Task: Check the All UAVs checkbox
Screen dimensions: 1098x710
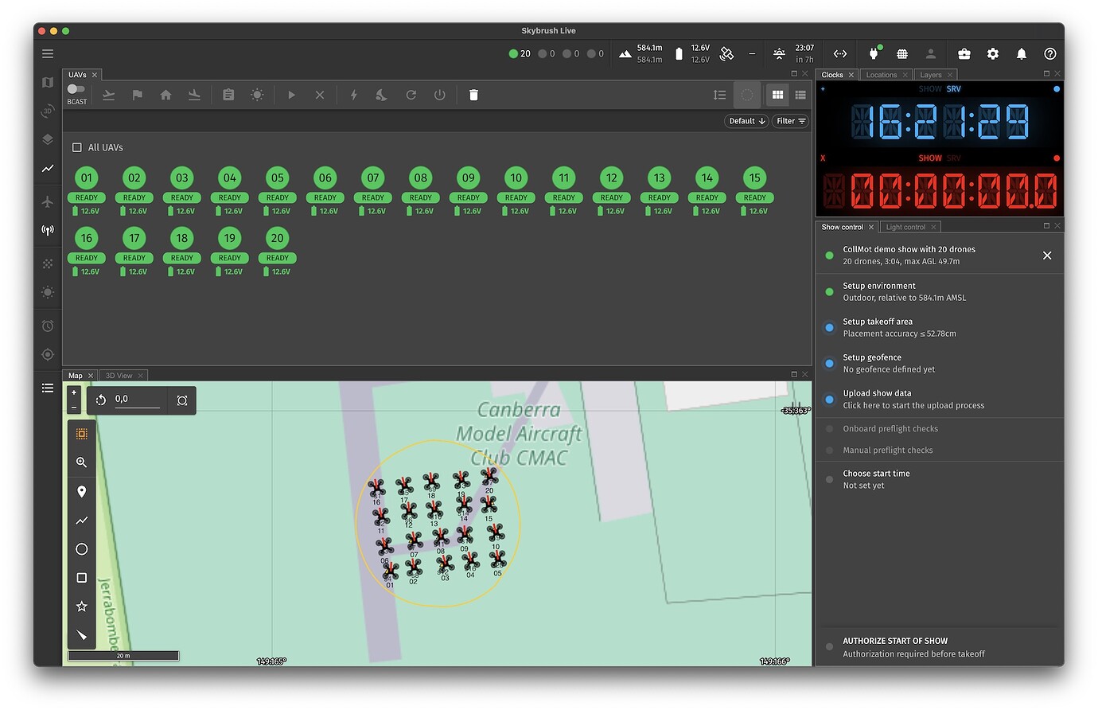Action: point(76,147)
